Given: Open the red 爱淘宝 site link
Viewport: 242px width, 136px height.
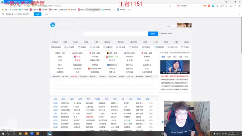Looking at the screenshot, I should (77, 60).
